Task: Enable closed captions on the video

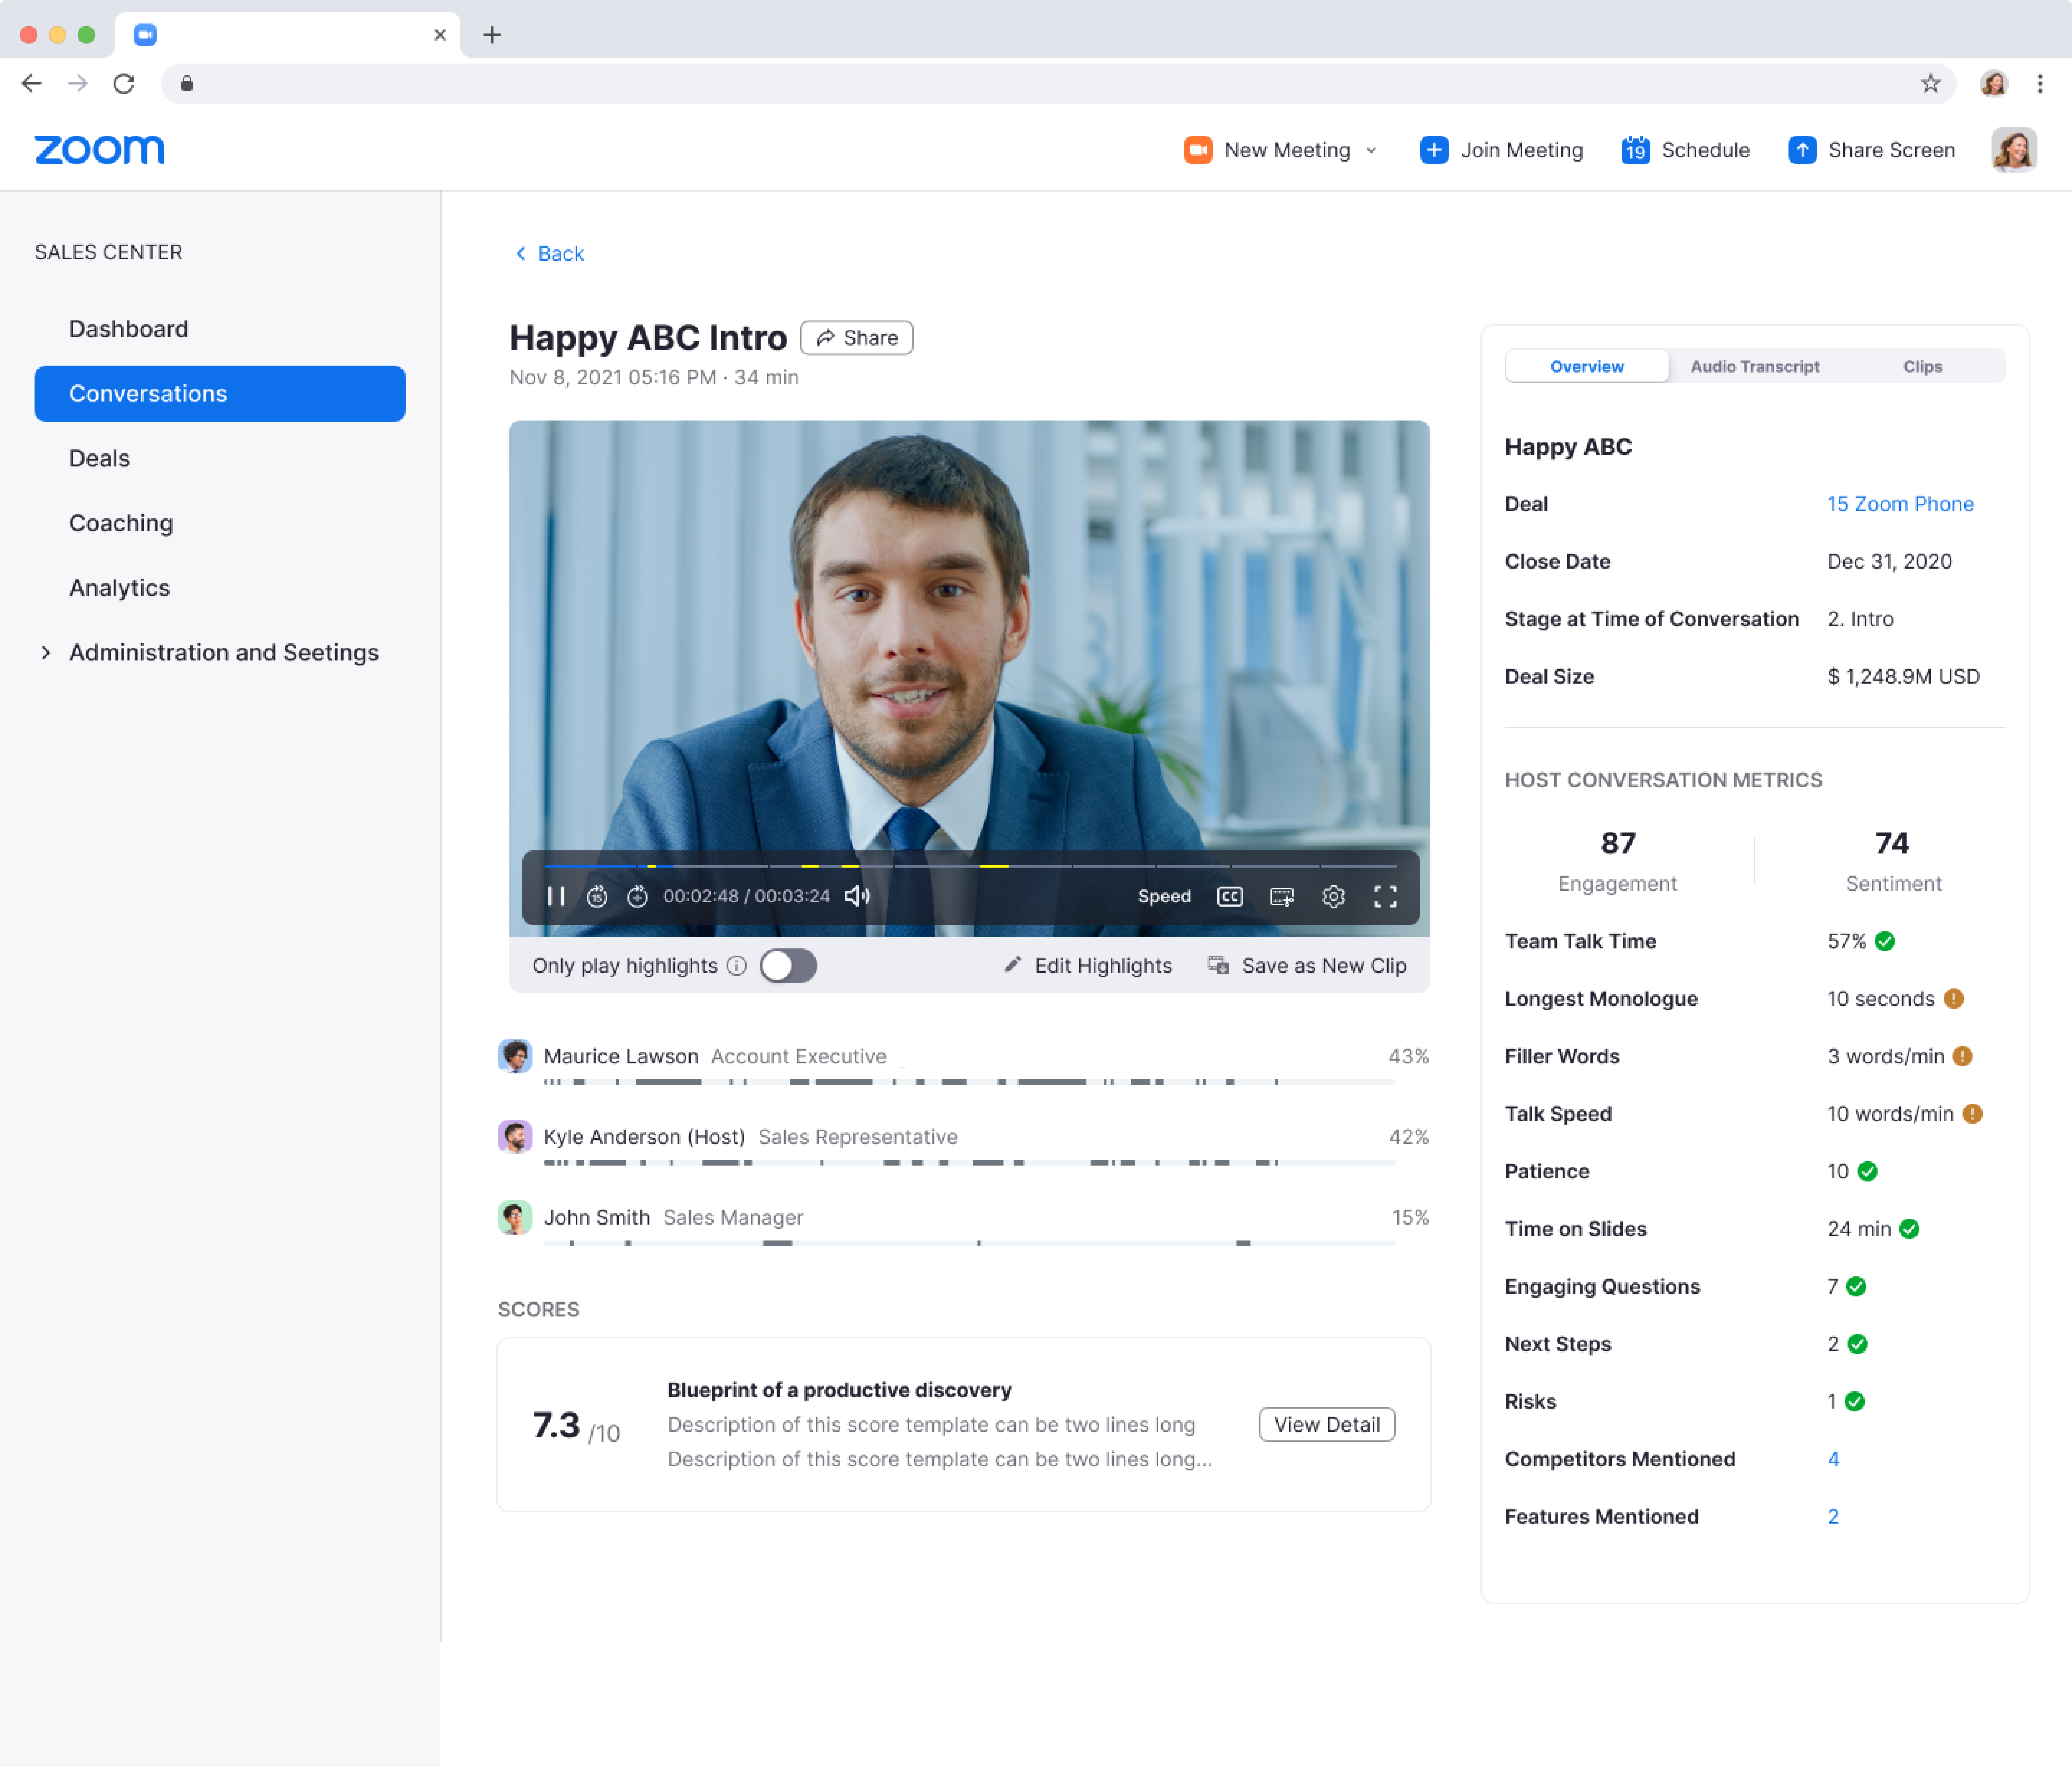Action: pyautogui.click(x=1230, y=896)
